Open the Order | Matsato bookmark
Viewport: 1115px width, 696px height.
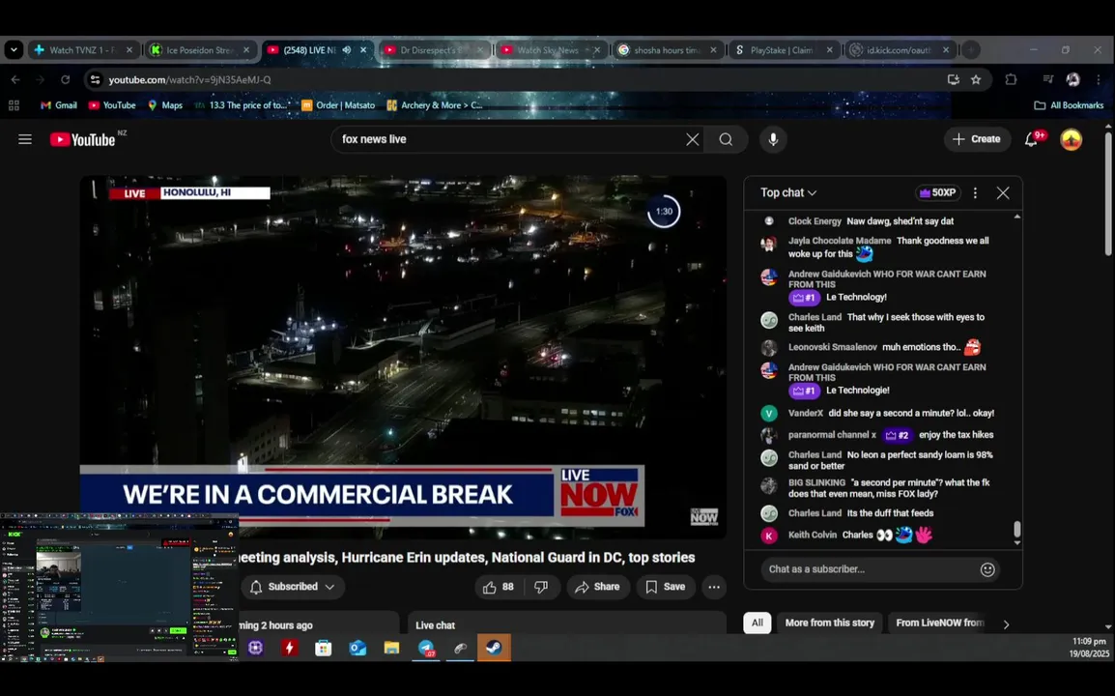click(x=338, y=105)
